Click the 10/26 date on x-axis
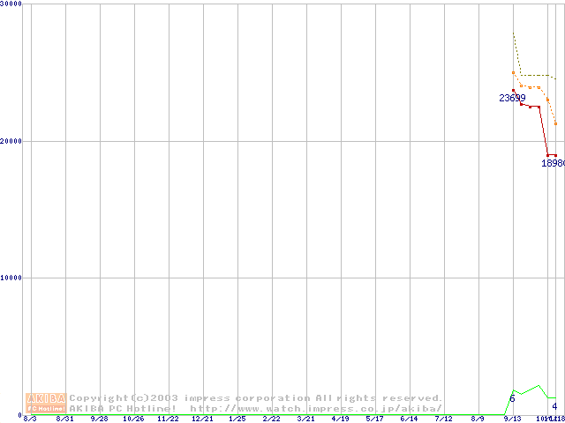 [x=133, y=419]
